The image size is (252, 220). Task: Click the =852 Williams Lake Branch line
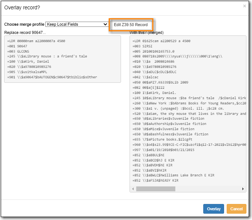point(173,175)
